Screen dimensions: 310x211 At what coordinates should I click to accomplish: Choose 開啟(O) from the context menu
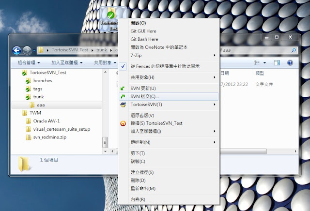tap(169, 23)
